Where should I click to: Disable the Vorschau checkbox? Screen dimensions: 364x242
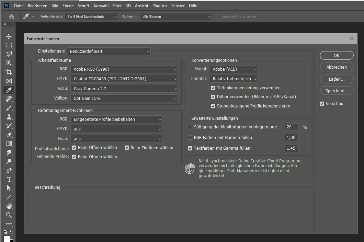pos(322,104)
